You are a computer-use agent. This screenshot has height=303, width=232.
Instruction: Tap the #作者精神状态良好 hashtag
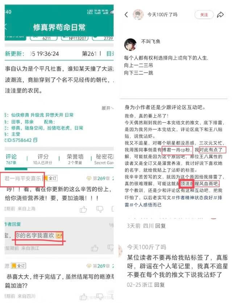(x=192, y=198)
